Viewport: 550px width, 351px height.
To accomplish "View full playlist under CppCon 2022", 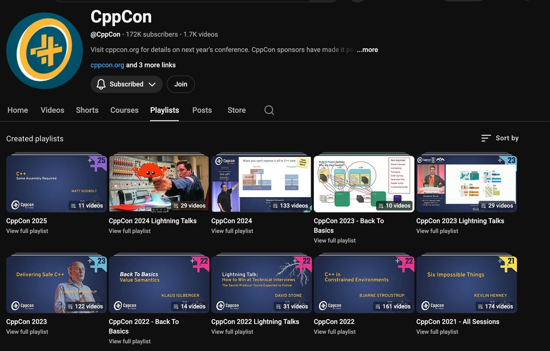I will [335, 332].
